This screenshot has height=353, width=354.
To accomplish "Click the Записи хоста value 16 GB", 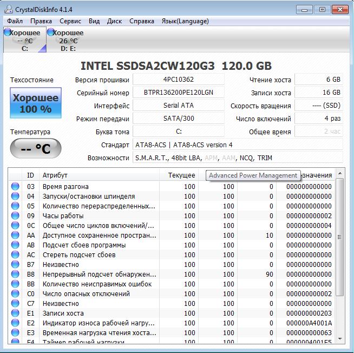I will [x=319, y=93].
